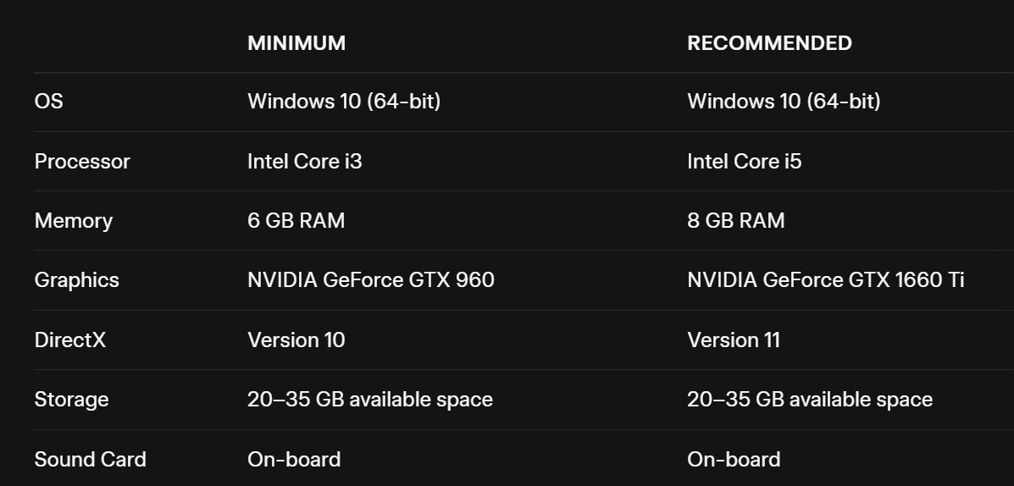
Task: Click the Processor row label
Action: pos(82,162)
